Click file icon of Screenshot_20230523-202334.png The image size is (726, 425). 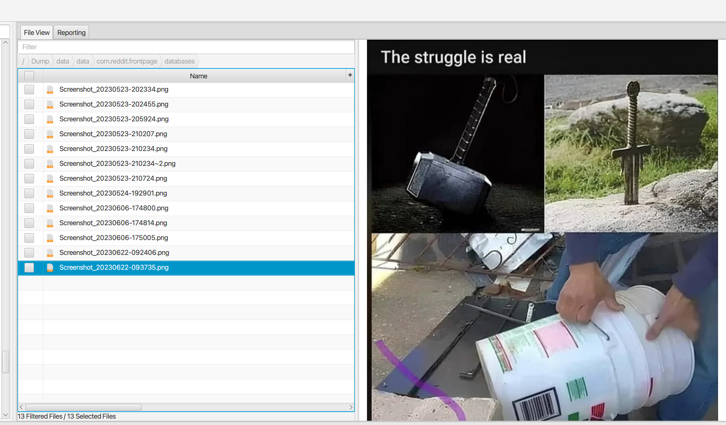tap(50, 90)
